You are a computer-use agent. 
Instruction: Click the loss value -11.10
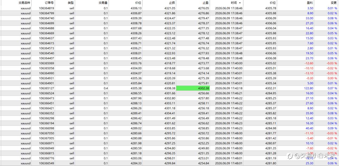[309, 134]
